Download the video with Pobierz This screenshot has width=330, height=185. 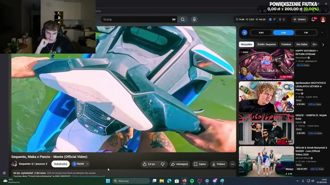[219, 164]
